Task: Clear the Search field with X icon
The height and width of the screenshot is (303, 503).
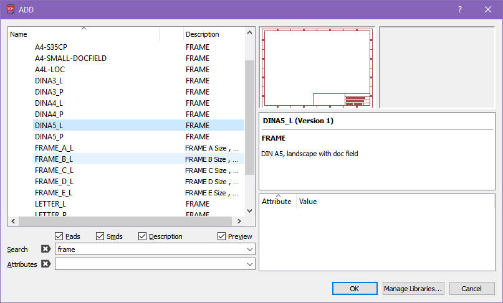Action: [x=46, y=249]
